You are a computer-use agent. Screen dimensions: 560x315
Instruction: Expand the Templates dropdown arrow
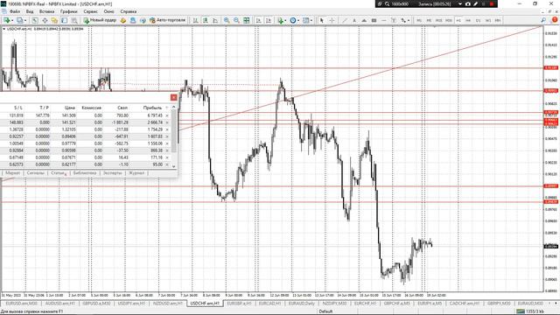click(x=311, y=20)
